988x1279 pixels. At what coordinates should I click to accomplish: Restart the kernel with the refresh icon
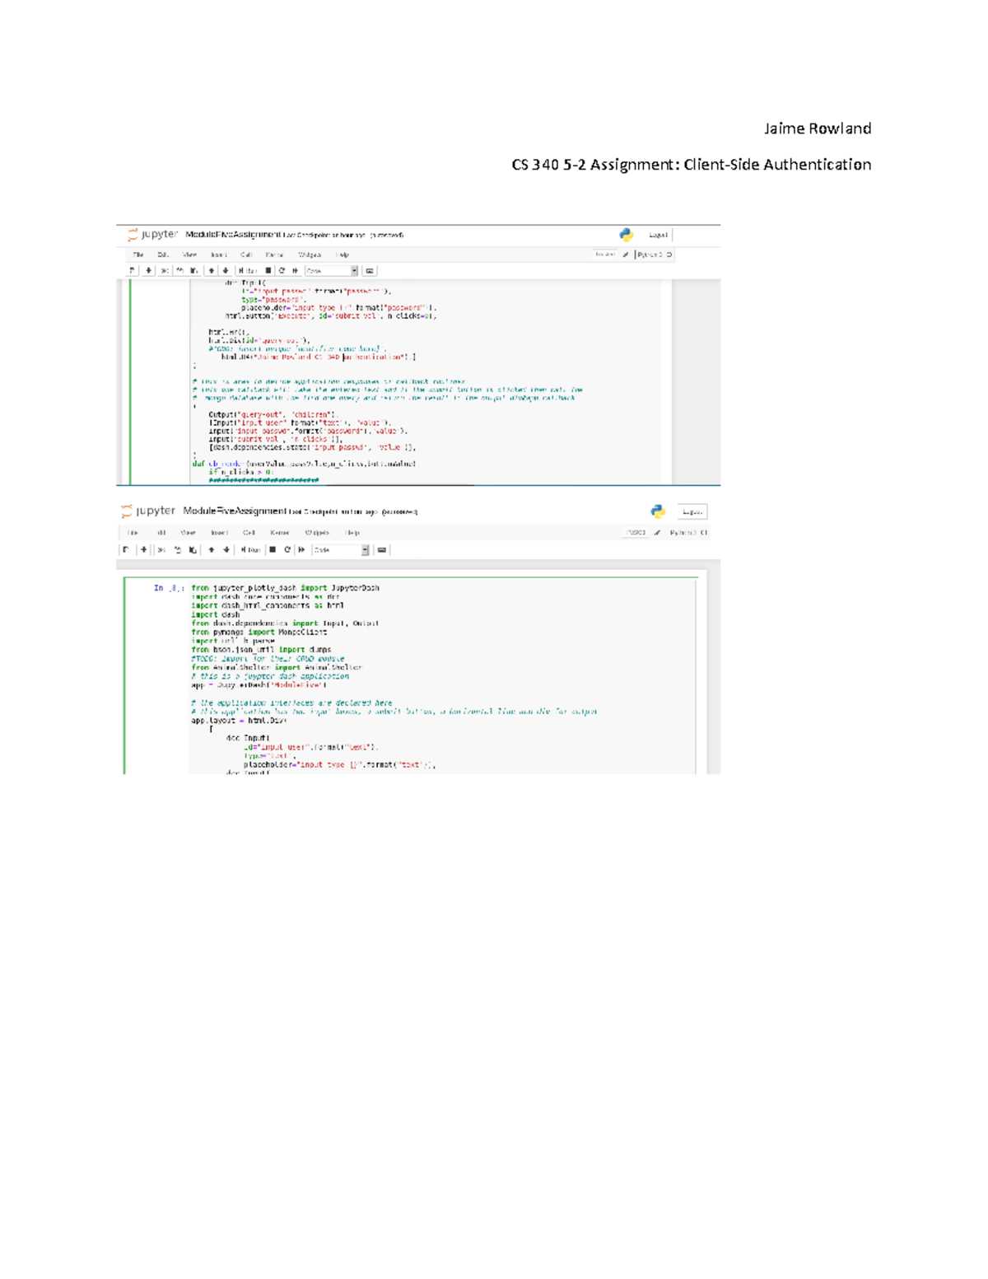click(x=281, y=269)
